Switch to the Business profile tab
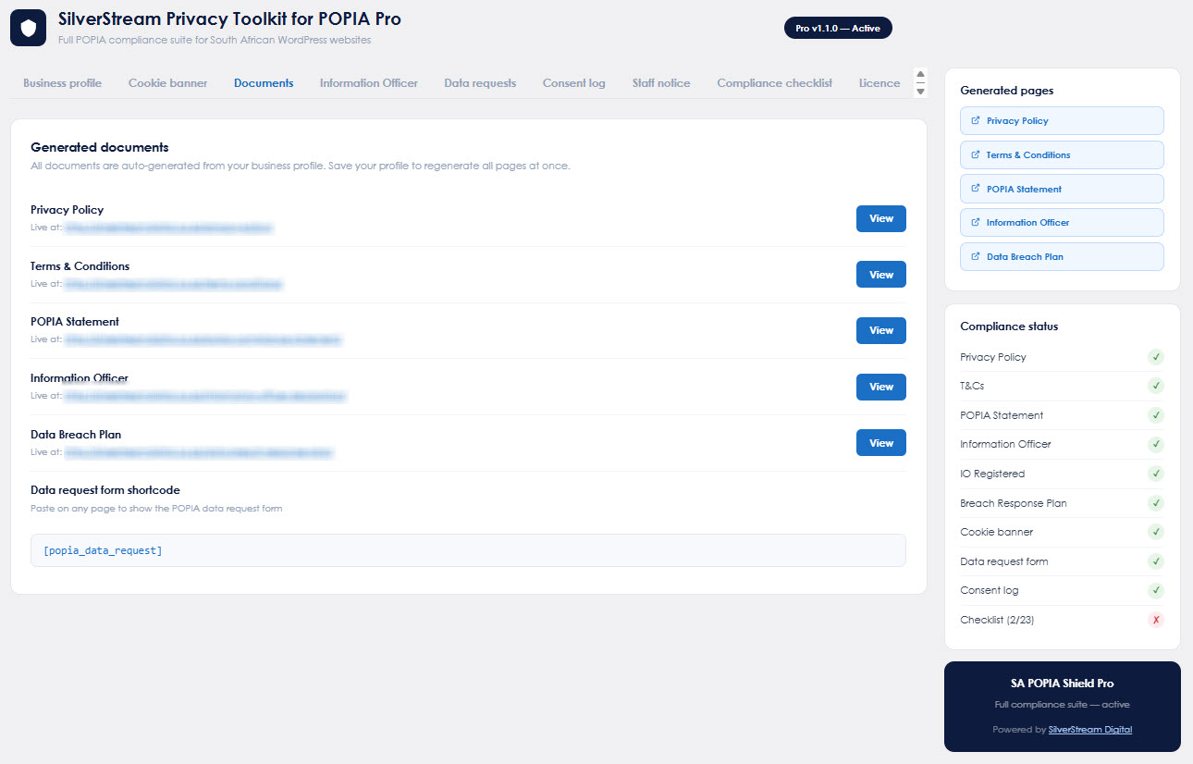 click(x=62, y=83)
